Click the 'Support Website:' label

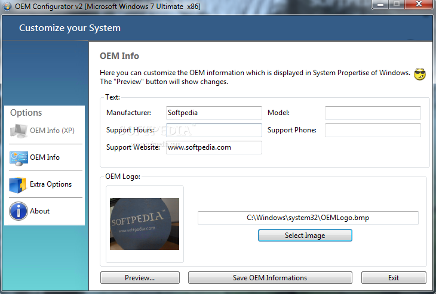point(133,147)
